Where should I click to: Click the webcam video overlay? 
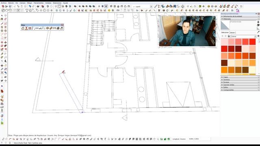tap(187, 31)
